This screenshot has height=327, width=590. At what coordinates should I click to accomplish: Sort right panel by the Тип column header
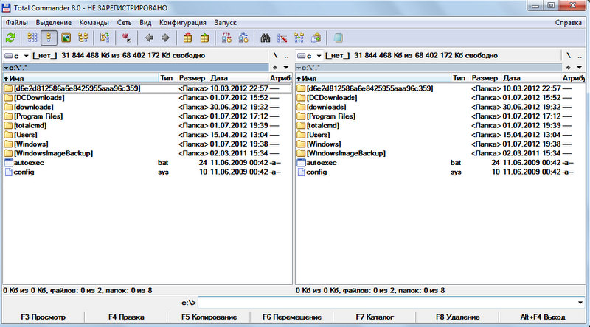coord(459,78)
